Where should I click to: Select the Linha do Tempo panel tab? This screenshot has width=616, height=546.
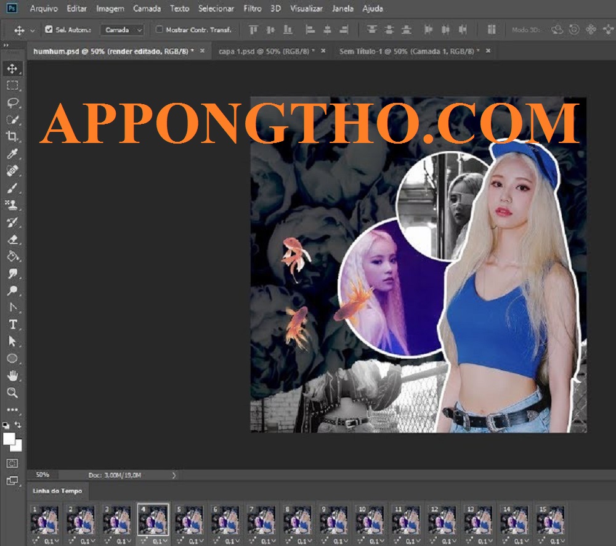[57, 491]
